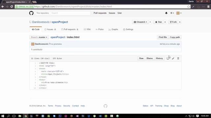The image size is (211, 118).
Task: Expand the 1 contributor list
Action: (x=37, y=49)
